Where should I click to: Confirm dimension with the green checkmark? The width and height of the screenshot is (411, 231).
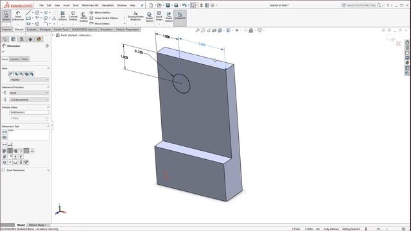click(x=3, y=51)
